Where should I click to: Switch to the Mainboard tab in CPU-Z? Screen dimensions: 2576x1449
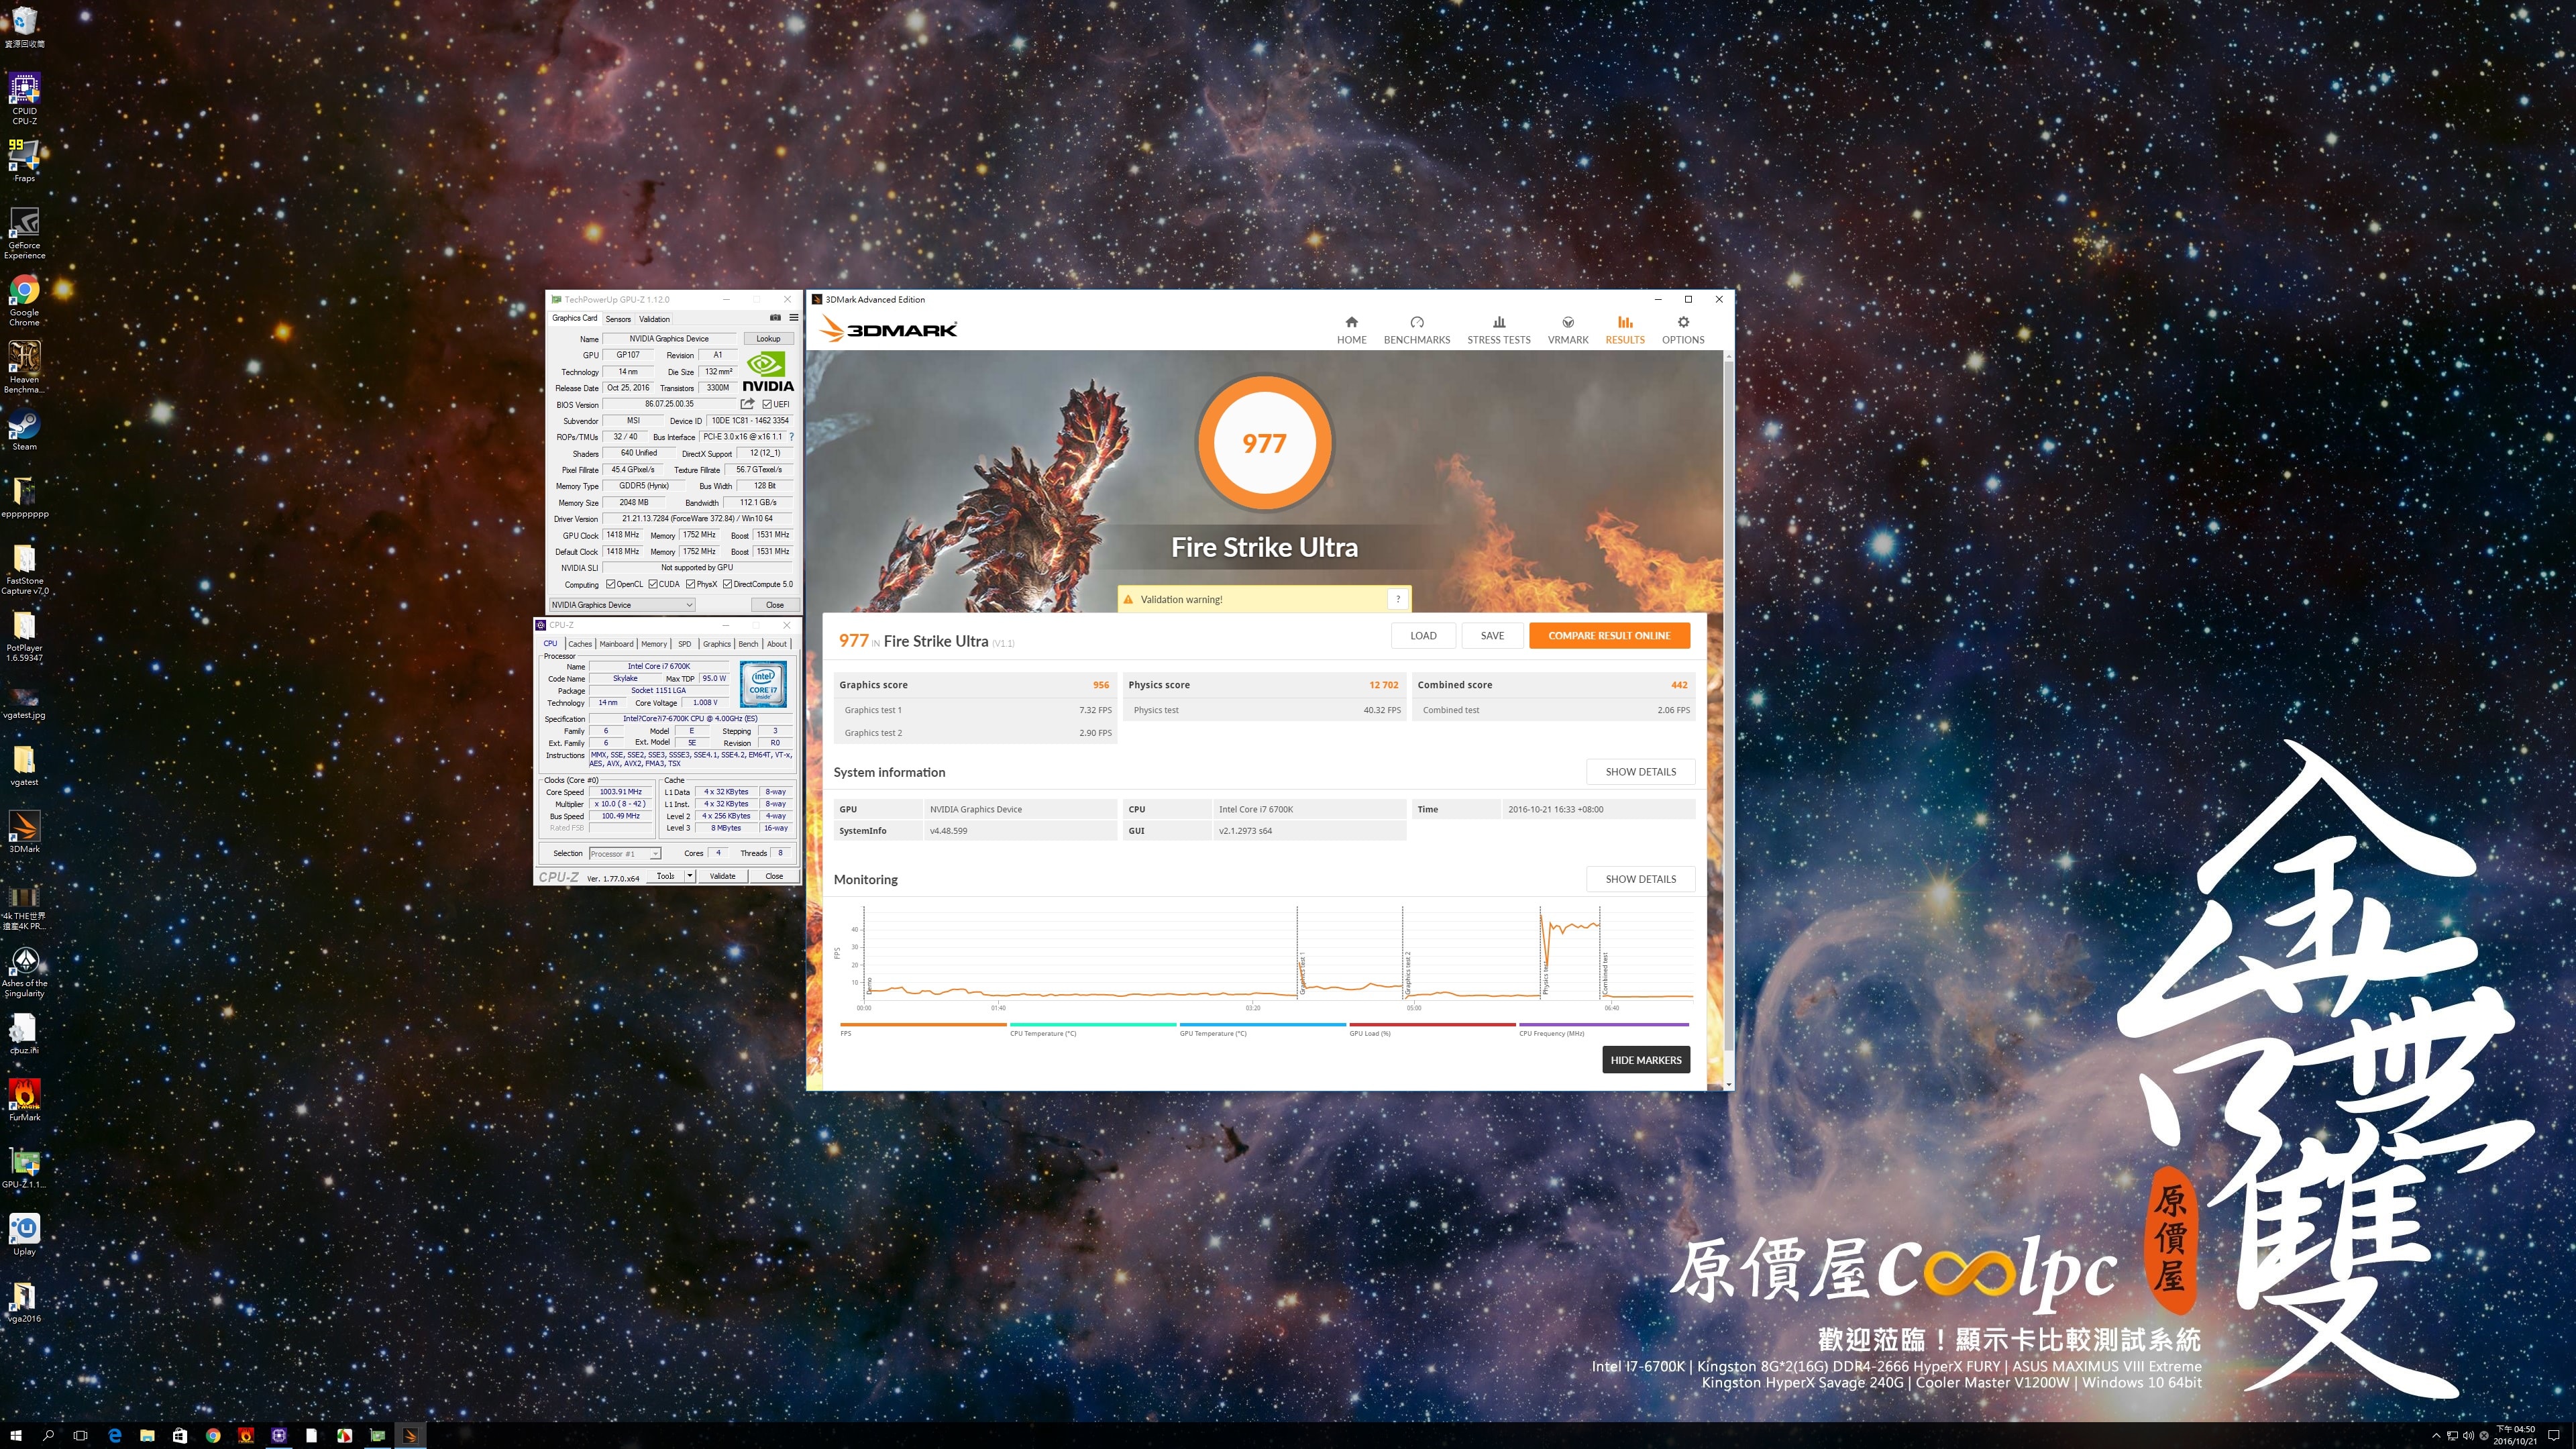click(x=616, y=644)
